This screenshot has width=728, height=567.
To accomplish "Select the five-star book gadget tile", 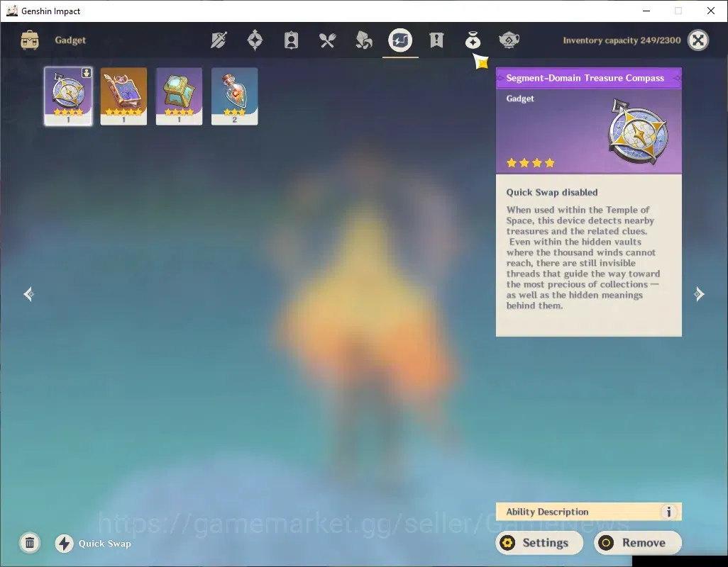I will pyautogui.click(x=123, y=96).
